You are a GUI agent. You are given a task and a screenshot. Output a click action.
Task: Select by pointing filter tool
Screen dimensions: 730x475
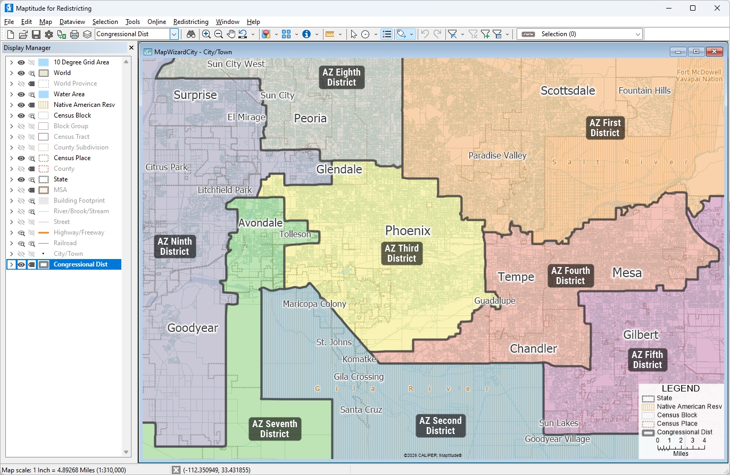point(453,35)
